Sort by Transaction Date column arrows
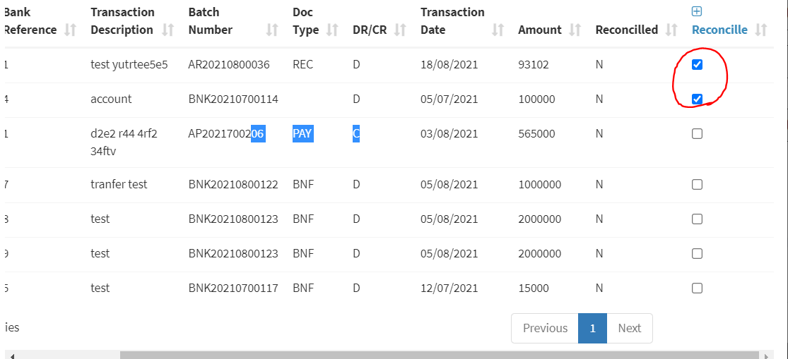Viewport: 788px width, 359px height. click(x=498, y=30)
